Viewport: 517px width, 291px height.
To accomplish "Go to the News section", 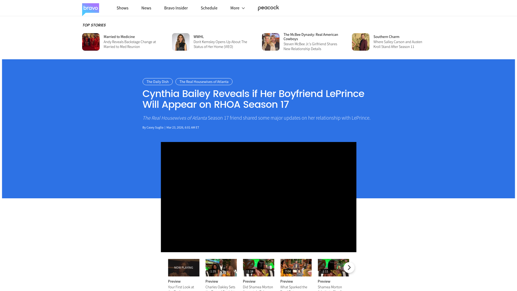I will pyautogui.click(x=146, y=8).
